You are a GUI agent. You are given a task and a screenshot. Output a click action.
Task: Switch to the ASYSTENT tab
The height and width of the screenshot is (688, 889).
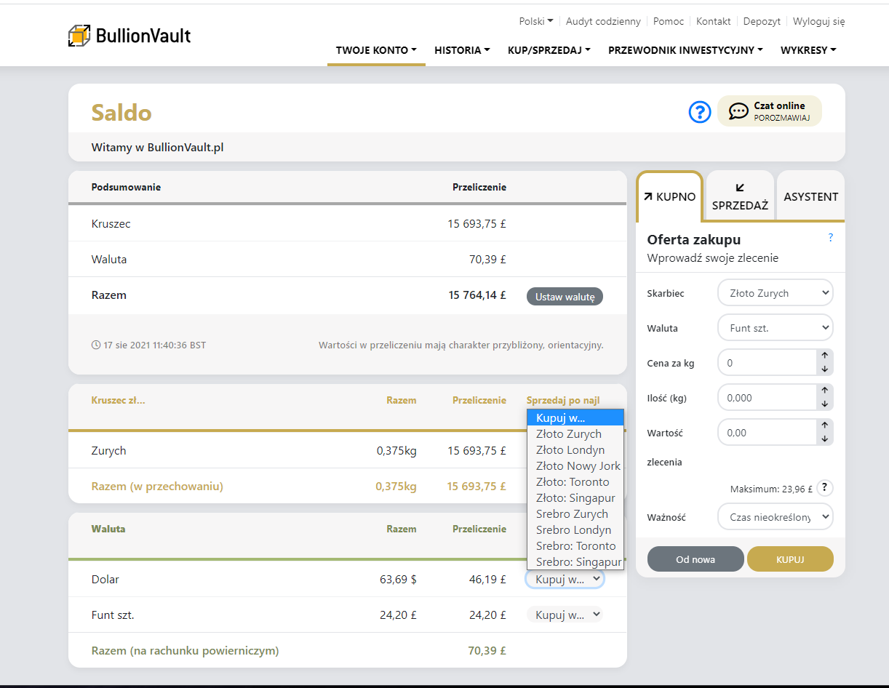pyautogui.click(x=810, y=196)
